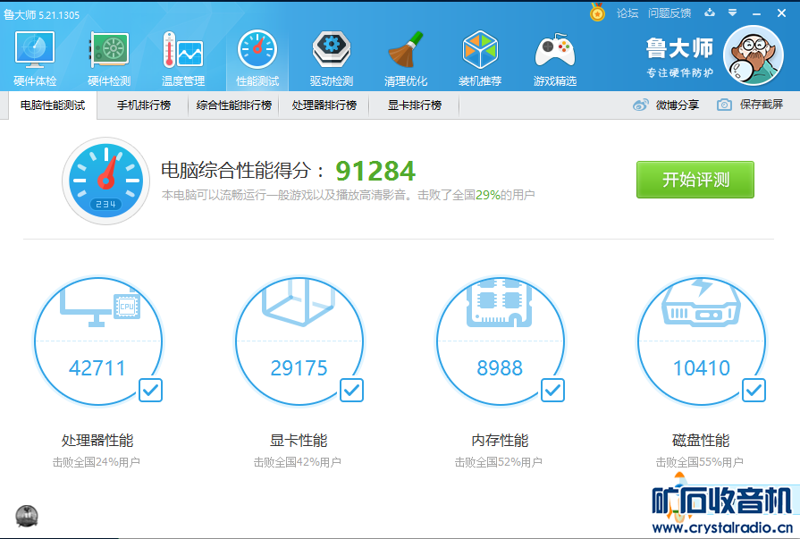Viewport: 800px width, 539px height.
Task: Switch to the 显卡排行榜 tab
Action: (414, 105)
